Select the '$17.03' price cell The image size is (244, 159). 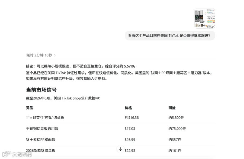tap(130, 128)
